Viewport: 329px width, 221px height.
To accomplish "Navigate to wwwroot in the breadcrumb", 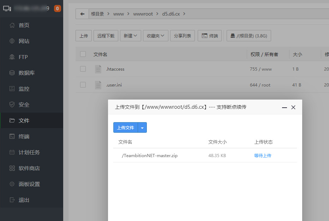I will point(143,14).
